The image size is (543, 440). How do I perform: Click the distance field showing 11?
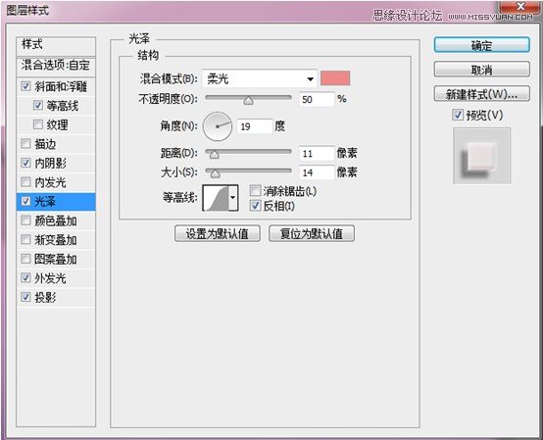[317, 153]
